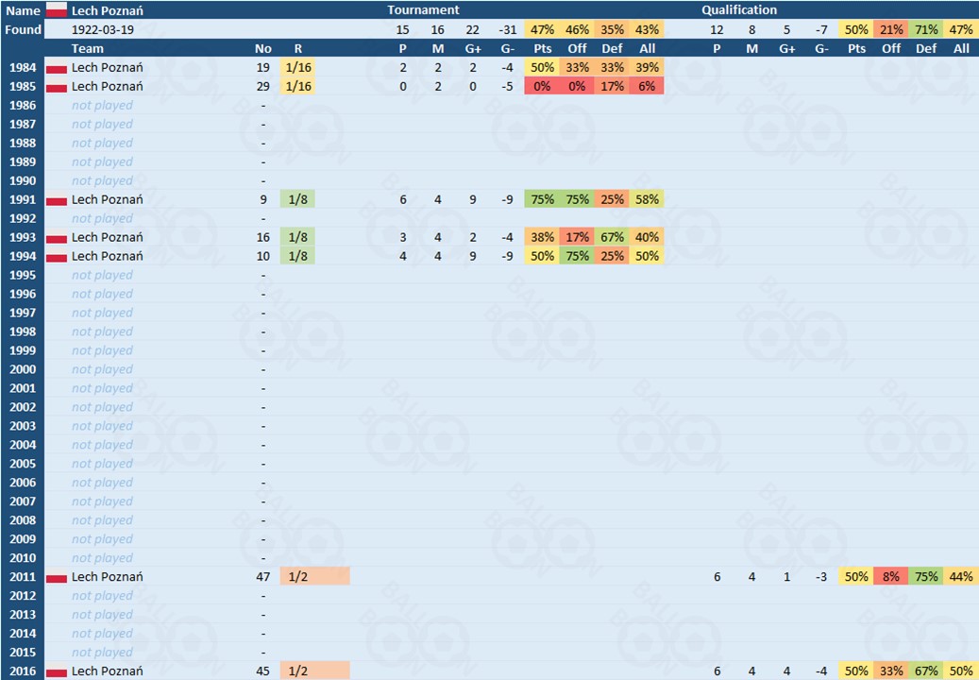
Task: Click the 1/16 round cell in 1984 row
Action: click(x=298, y=67)
